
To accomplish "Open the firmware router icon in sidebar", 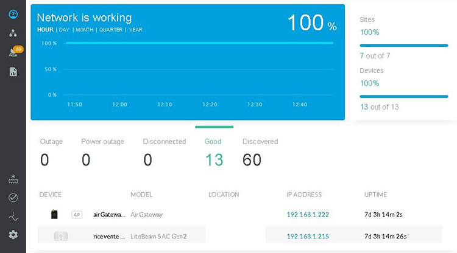I will coord(13,179).
